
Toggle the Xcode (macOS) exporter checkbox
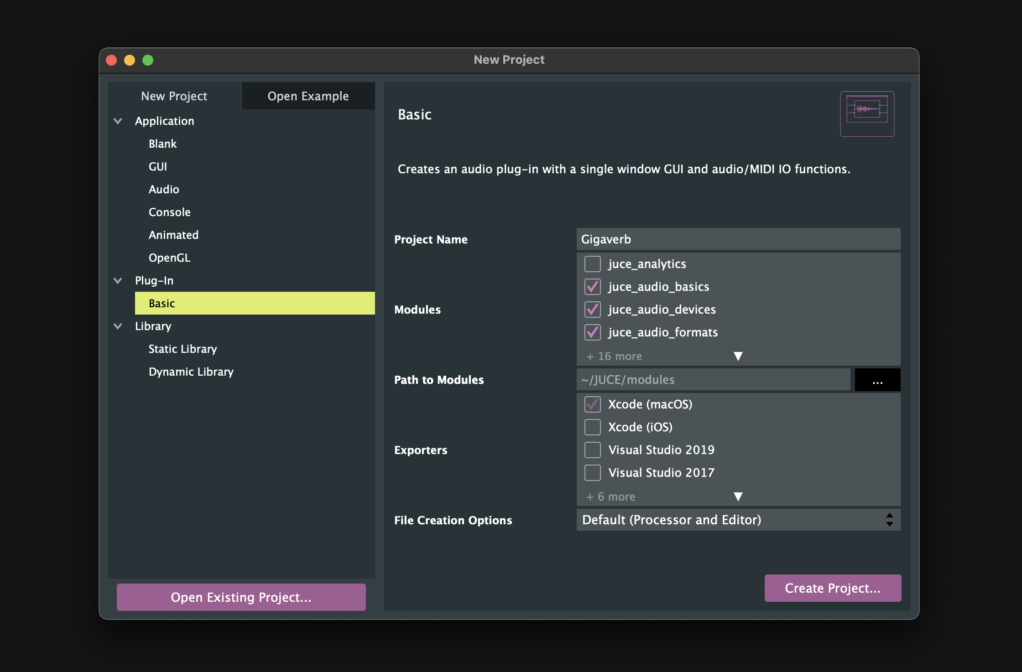point(592,404)
